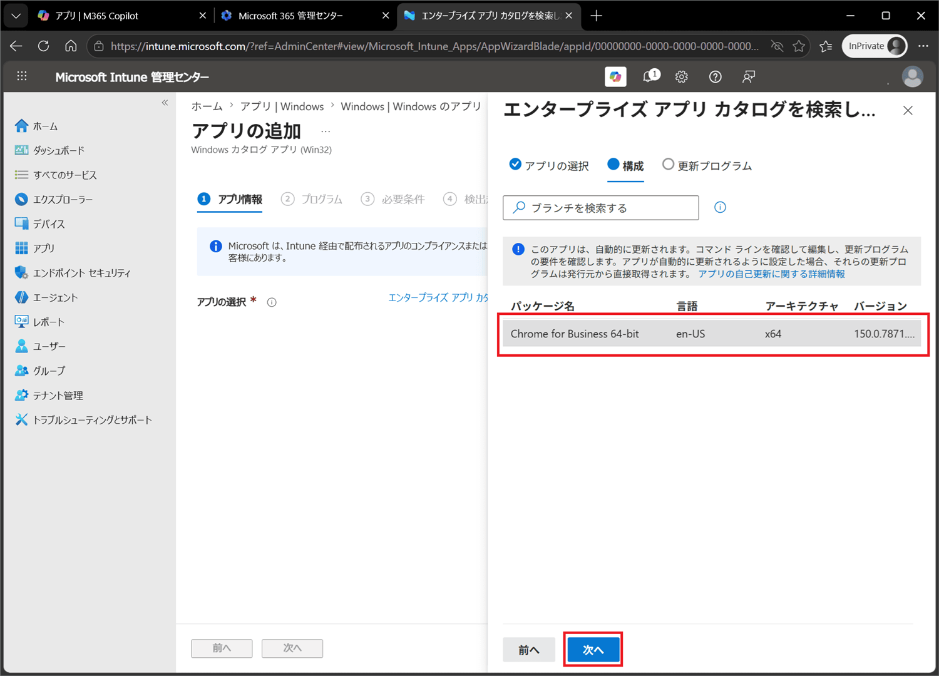The width and height of the screenshot is (939, 676).
Task: Select the アプリ情報 wizard step
Action: [230, 199]
